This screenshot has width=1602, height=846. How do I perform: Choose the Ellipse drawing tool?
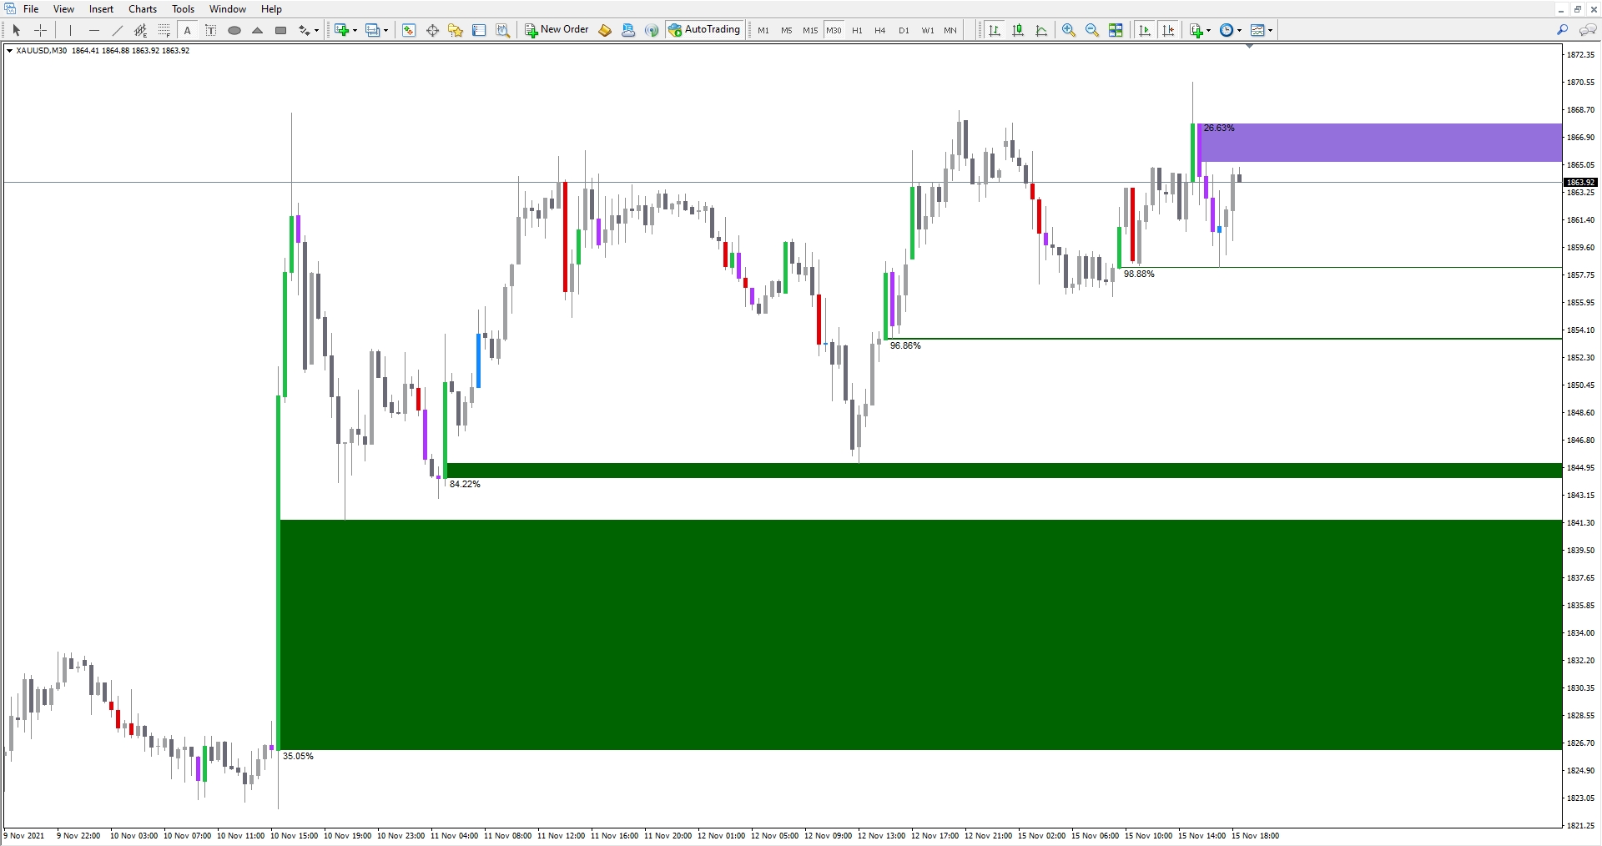tap(234, 30)
